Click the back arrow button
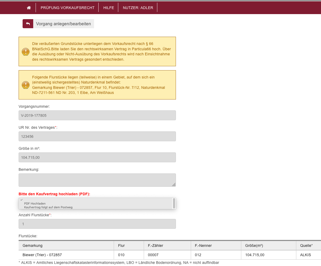Viewport: 321px width, 266px height. (x=28, y=24)
